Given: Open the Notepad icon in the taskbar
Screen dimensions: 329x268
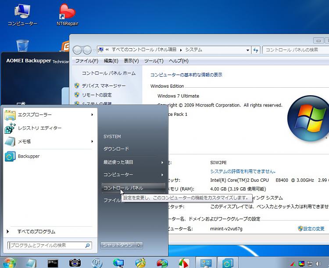Looking at the screenshot, I should pyautogui.click(x=31, y=263).
